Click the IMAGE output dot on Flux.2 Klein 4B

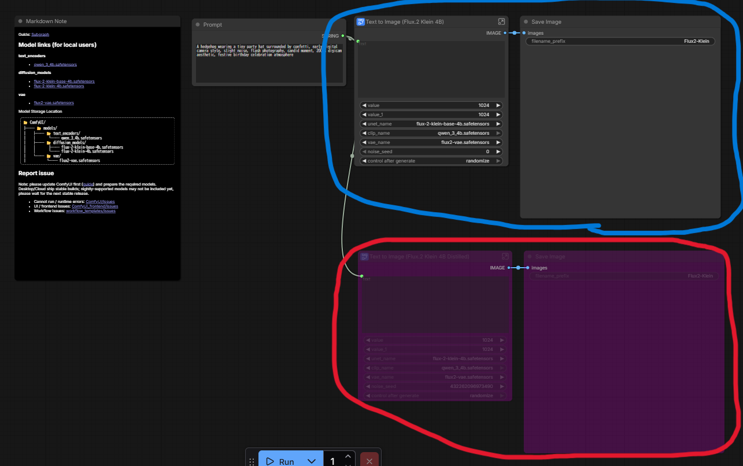tap(505, 33)
